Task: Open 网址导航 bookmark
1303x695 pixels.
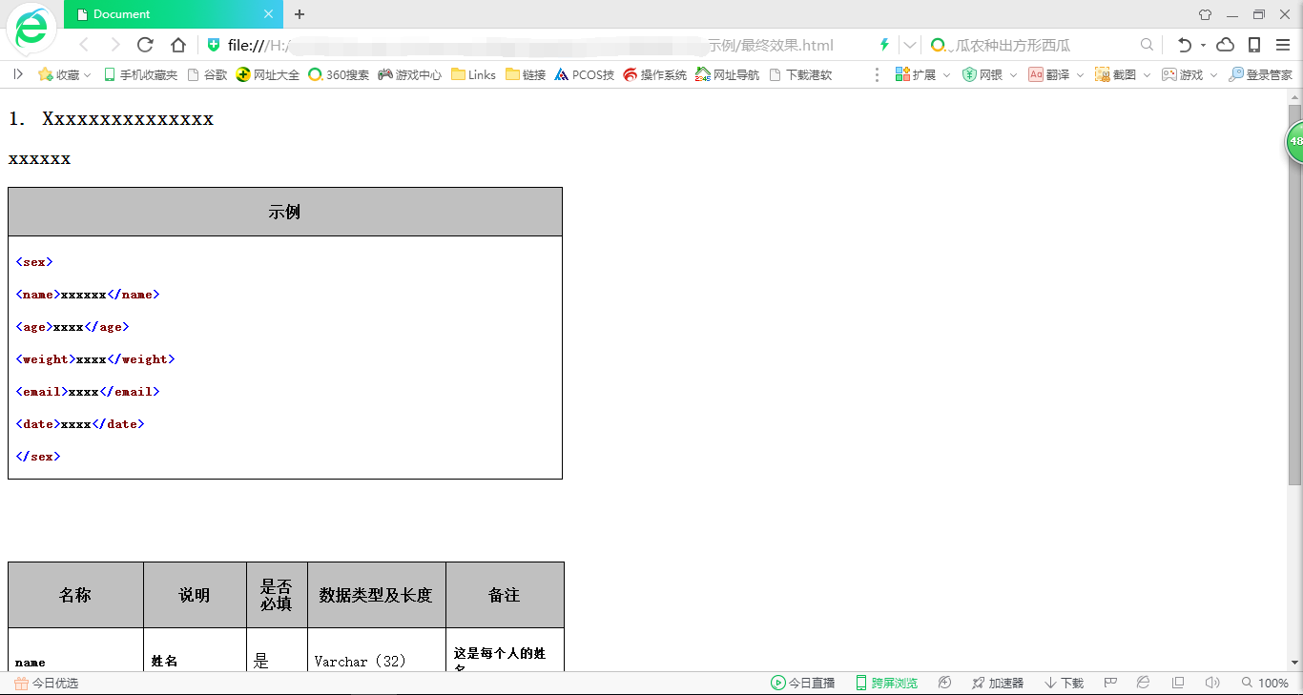Action: click(728, 74)
